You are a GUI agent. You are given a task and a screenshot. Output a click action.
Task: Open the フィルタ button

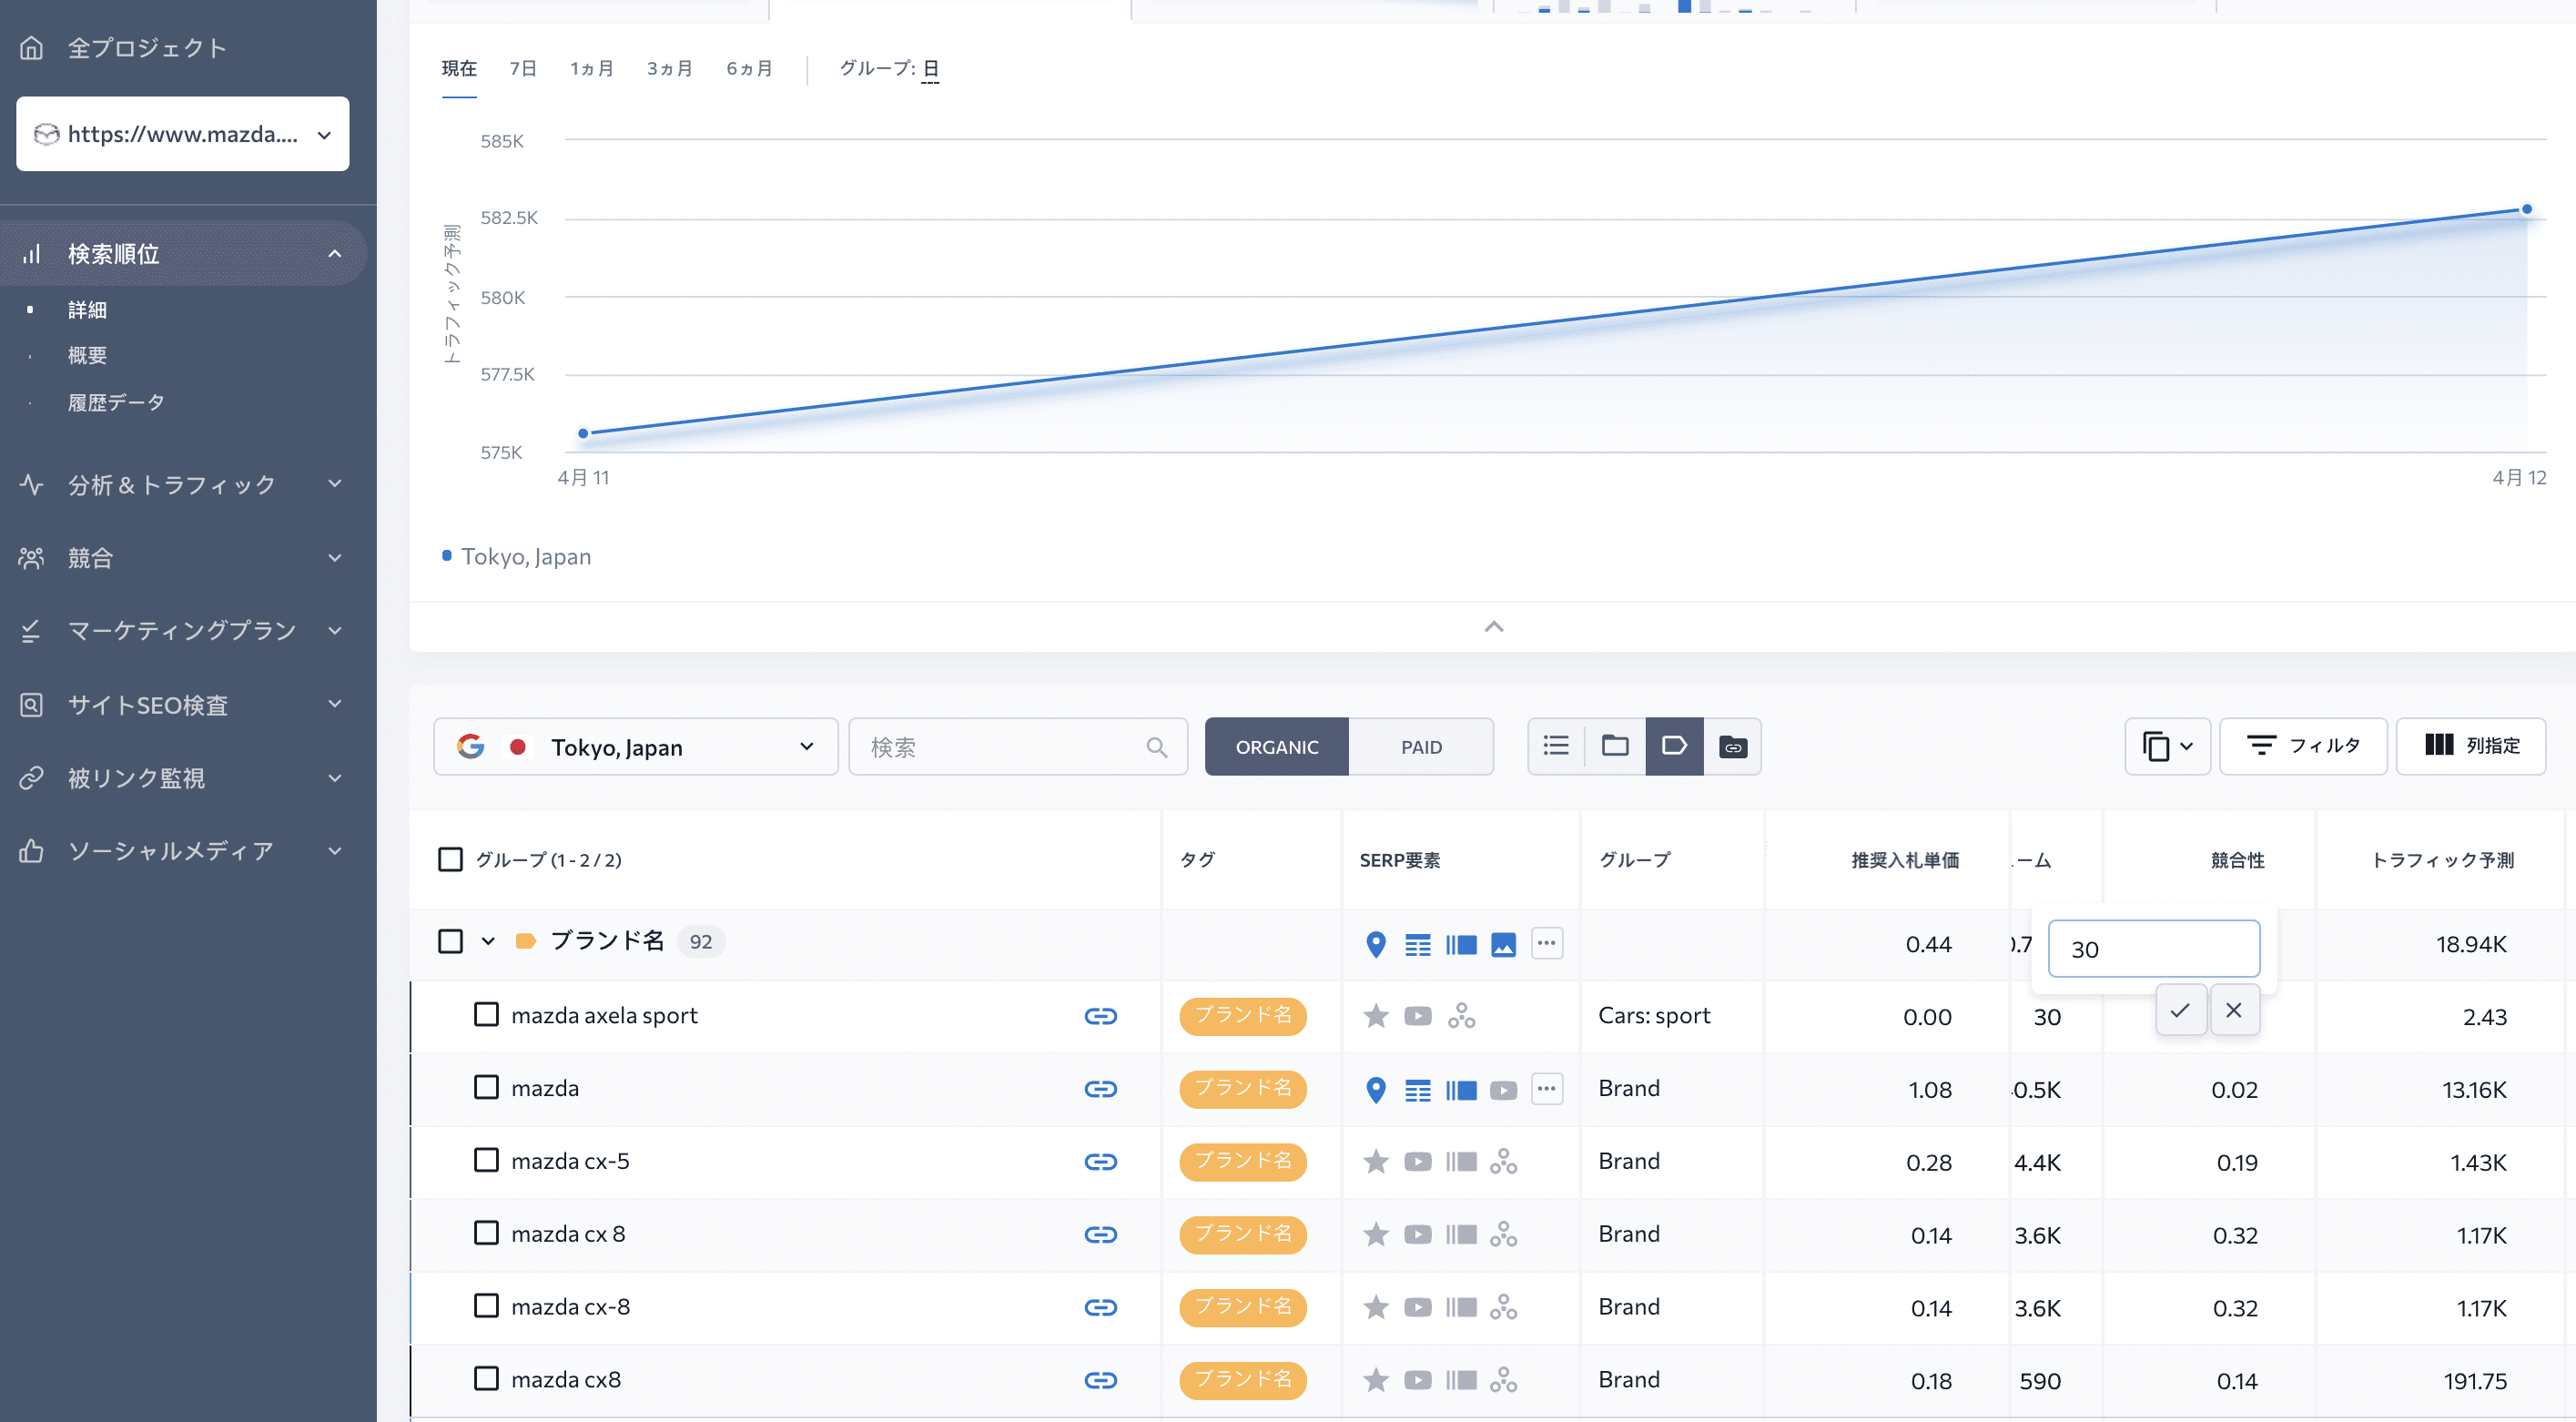coord(2303,746)
